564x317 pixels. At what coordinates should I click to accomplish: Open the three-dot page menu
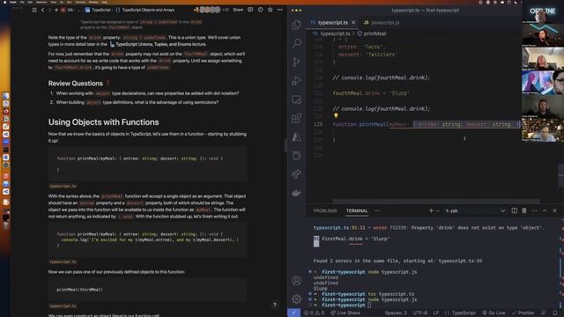[280, 10]
